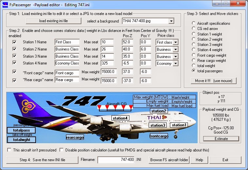Click Move it !!! (use mouse) button
Image resolution: width=248 pixels, height=170 pixels.
(213, 80)
